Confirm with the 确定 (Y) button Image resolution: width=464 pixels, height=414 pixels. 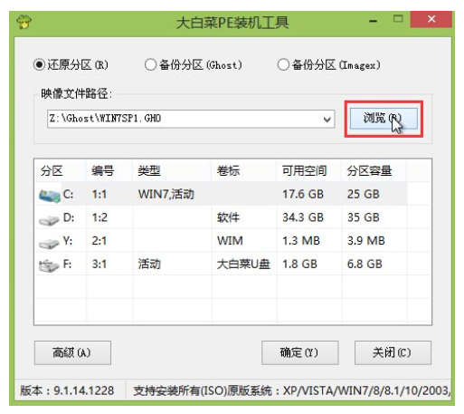[x=300, y=352]
